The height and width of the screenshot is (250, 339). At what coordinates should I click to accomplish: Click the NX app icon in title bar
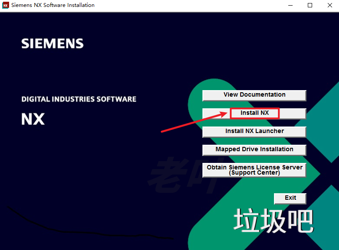6,5
